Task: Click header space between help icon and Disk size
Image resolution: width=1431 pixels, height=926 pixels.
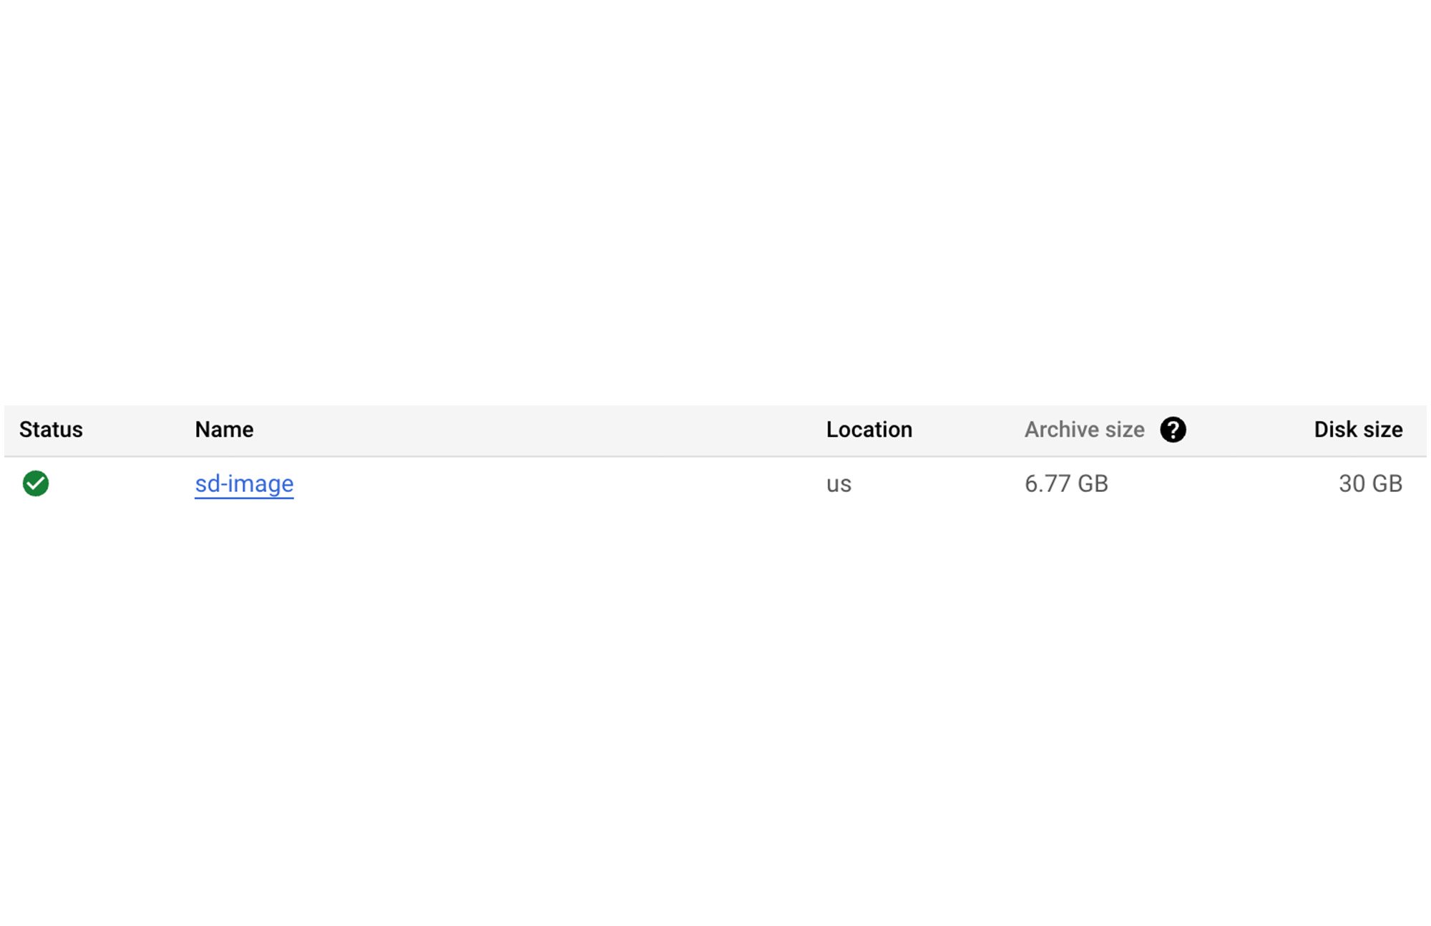Action: pos(1249,430)
